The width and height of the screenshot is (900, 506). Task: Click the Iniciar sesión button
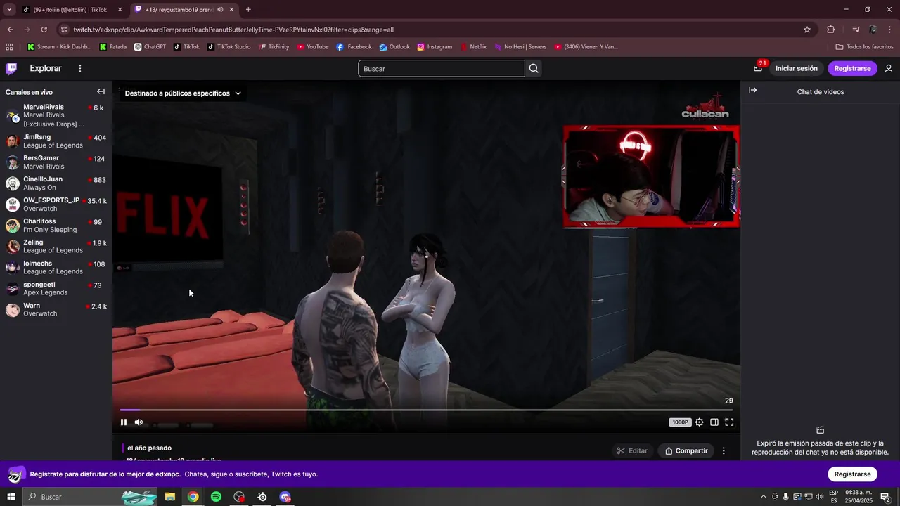(x=797, y=68)
